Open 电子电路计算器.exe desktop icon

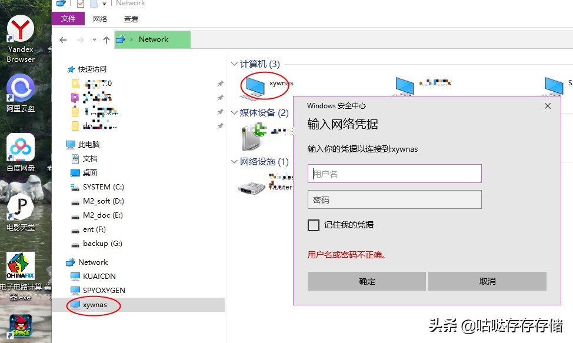click(20, 265)
